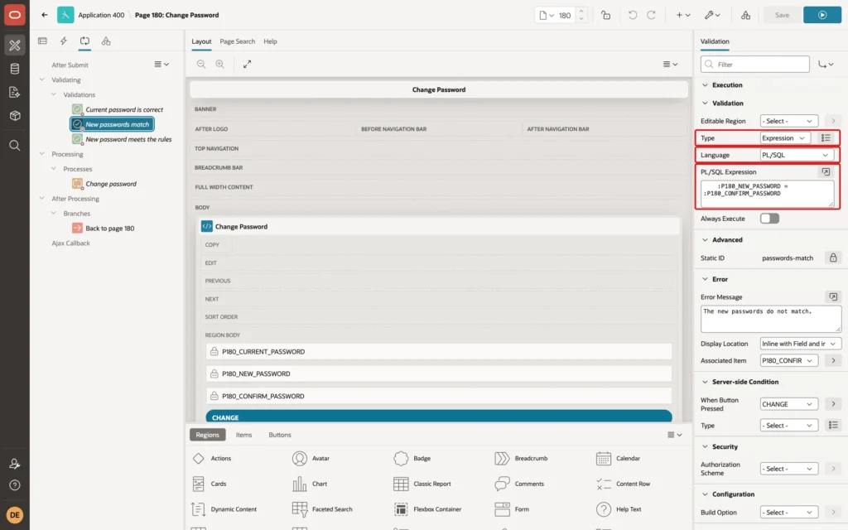Select Change password process
The height and width of the screenshot is (530, 848).
111,184
